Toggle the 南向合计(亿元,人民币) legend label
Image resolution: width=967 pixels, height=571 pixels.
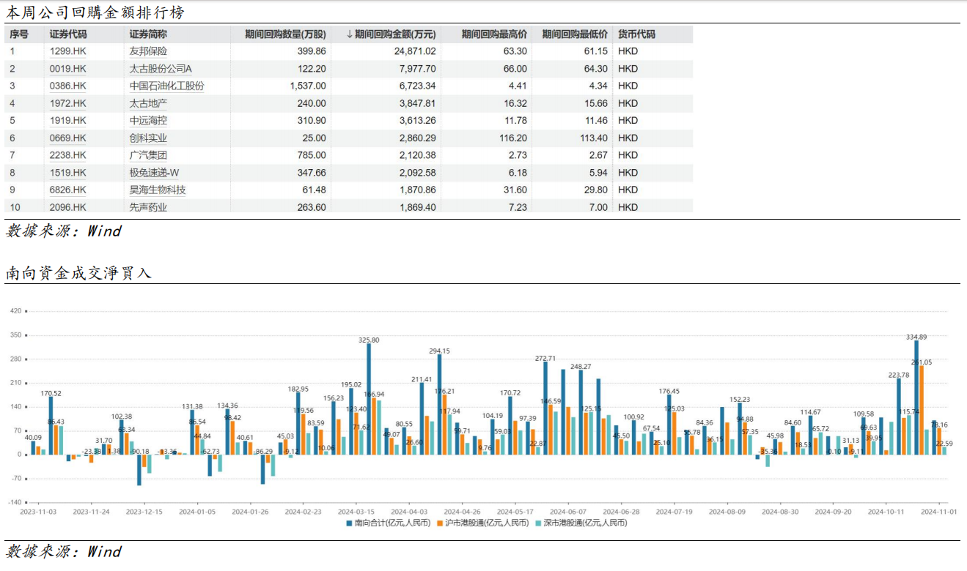[394, 523]
